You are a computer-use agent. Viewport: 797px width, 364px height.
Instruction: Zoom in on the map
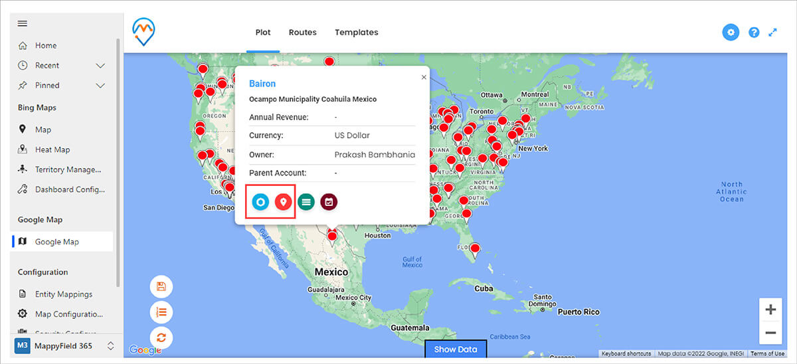770,310
